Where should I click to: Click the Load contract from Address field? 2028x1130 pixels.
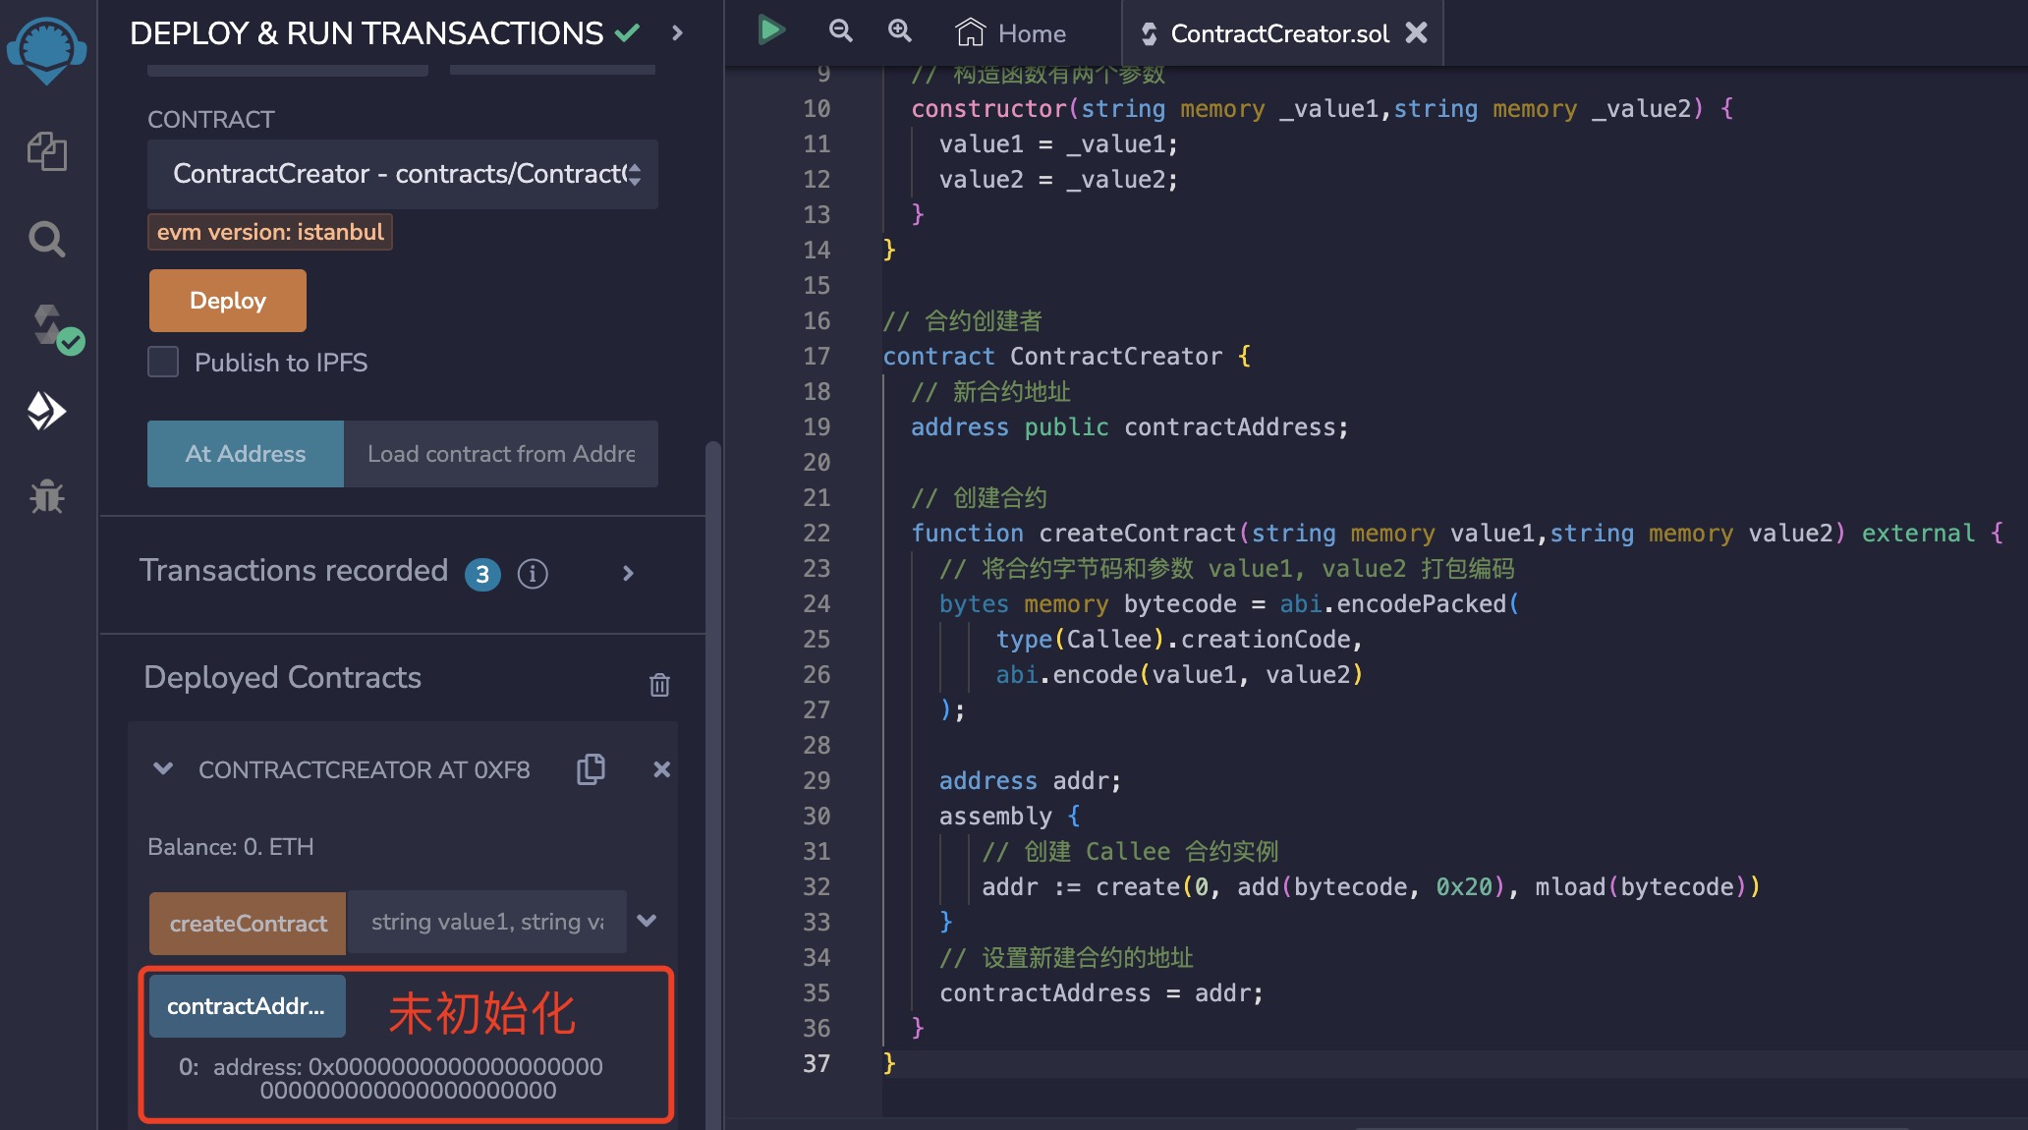point(501,454)
